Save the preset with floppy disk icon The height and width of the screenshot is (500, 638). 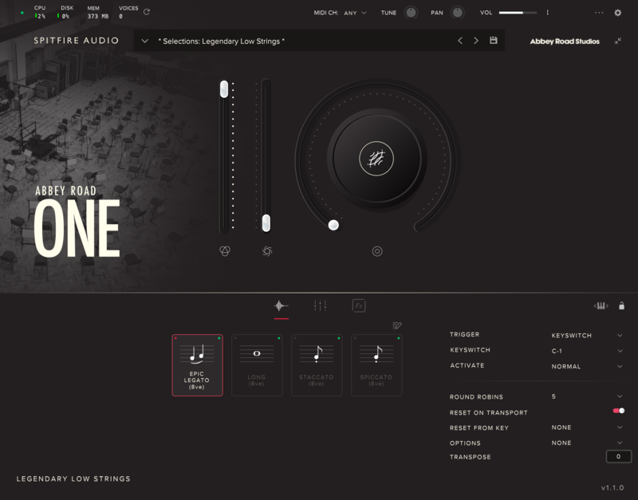[x=493, y=41]
